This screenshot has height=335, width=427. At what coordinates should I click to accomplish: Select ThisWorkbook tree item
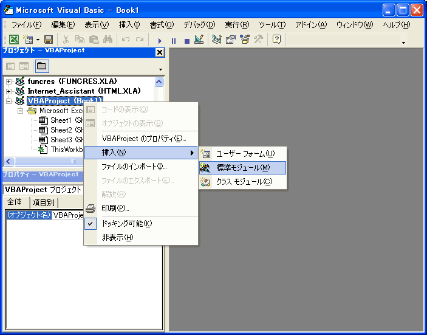pos(67,150)
